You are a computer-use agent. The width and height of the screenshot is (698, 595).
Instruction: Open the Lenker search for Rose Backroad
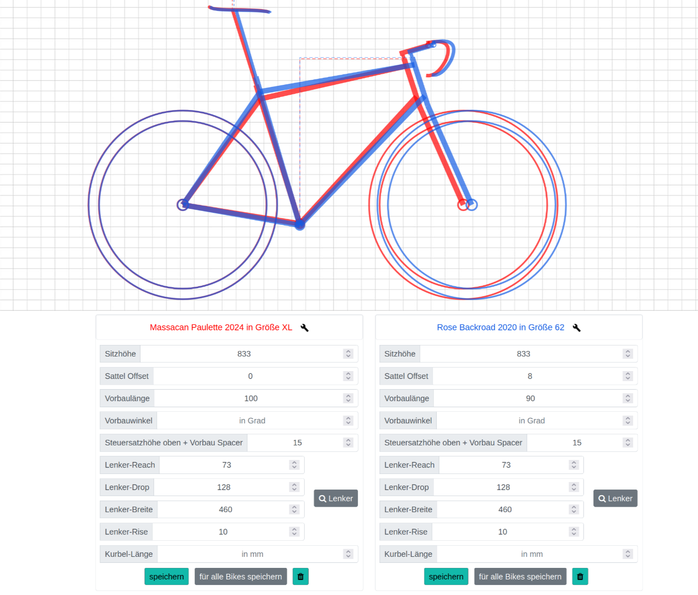[615, 499]
